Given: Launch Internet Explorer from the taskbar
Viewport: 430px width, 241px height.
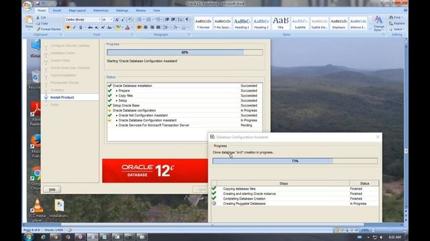Looking at the screenshot, I should 43,237.
